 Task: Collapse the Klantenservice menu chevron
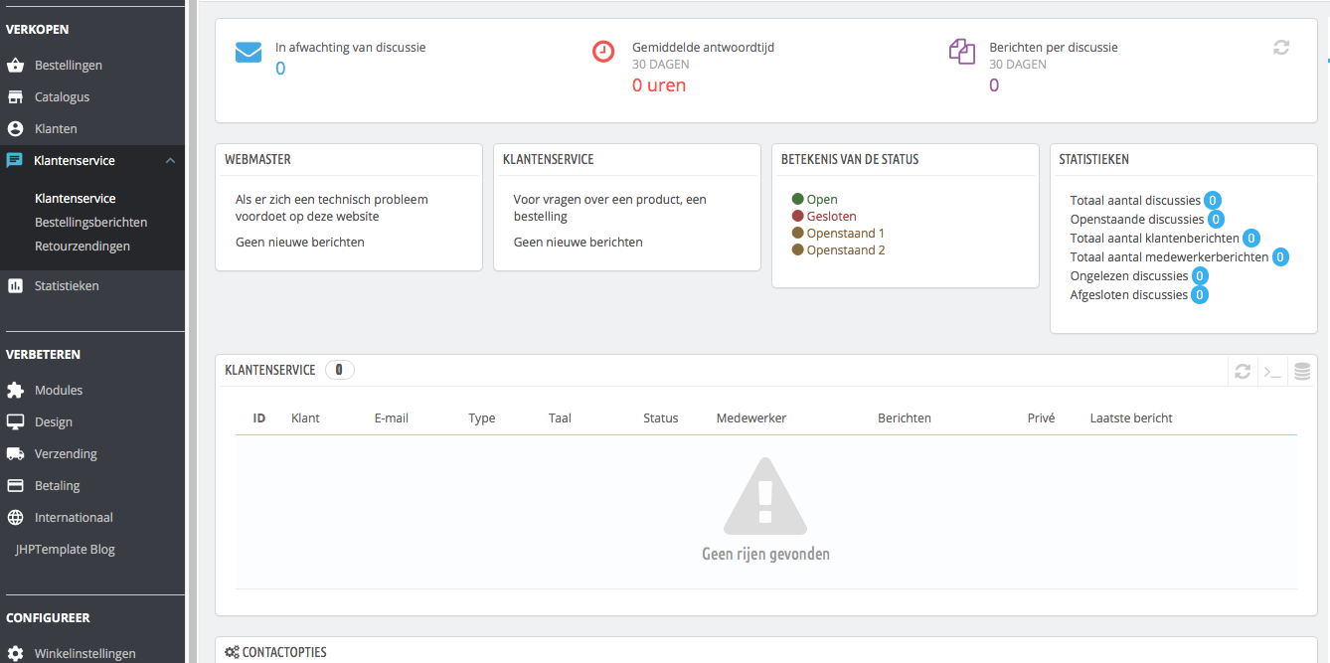(x=170, y=161)
